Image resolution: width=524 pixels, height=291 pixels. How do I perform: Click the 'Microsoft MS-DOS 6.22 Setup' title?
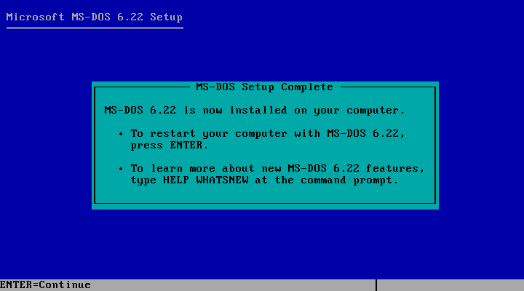click(x=94, y=17)
